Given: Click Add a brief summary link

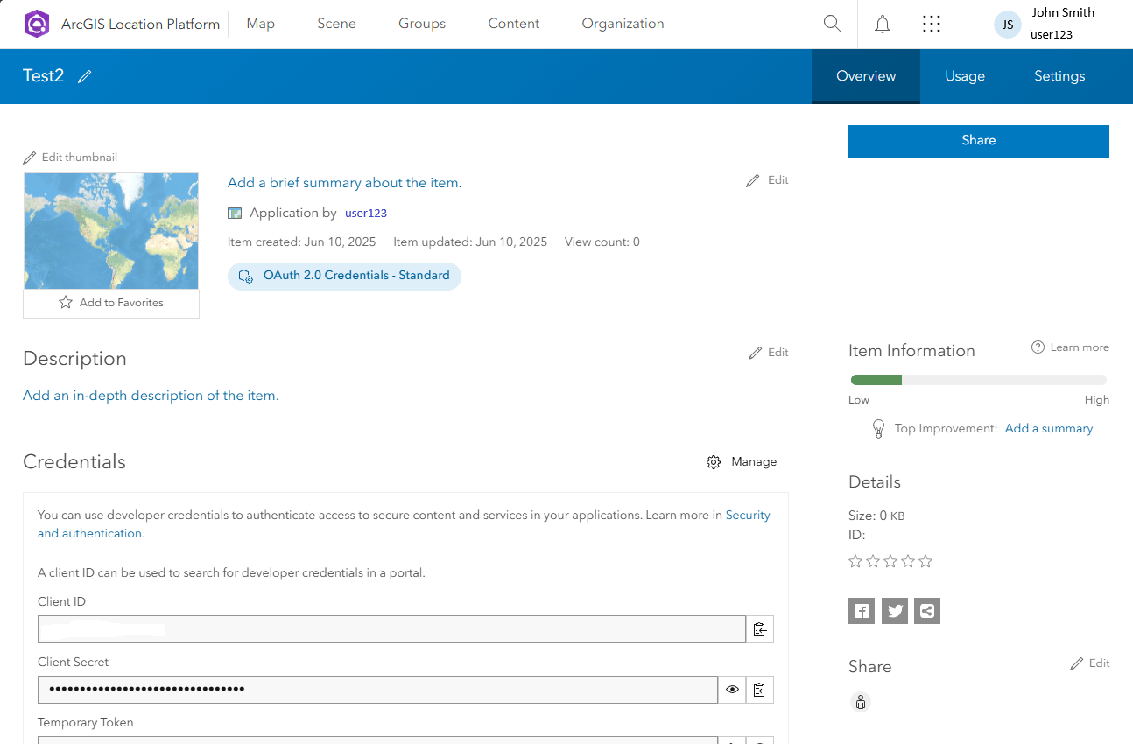Looking at the screenshot, I should pos(344,183).
